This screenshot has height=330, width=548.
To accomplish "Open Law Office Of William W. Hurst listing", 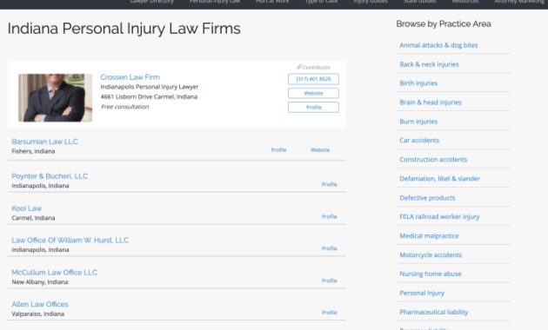I will coord(70,240).
